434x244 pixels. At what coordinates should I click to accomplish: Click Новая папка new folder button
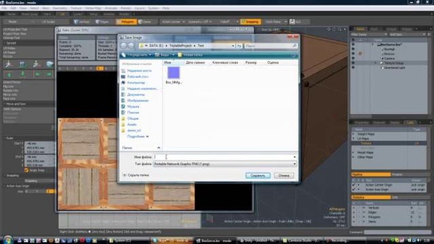point(191,55)
